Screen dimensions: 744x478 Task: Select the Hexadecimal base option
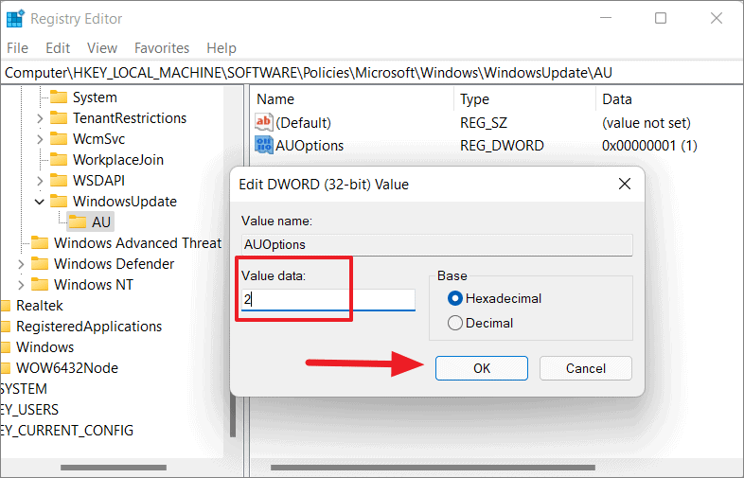(454, 298)
